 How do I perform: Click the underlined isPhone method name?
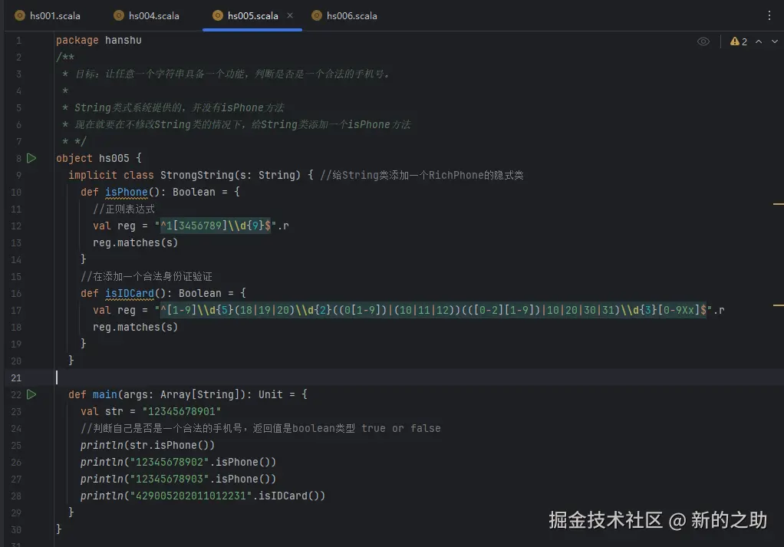pyautogui.click(x=127, y=192)
